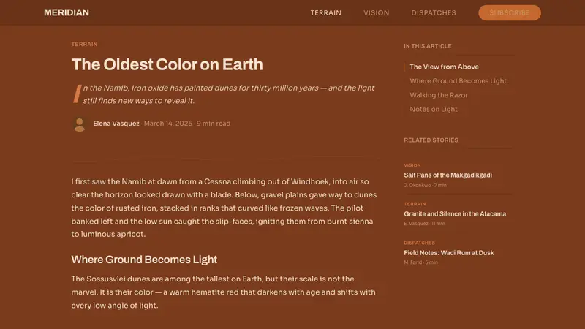Viewport: 585px width, 329px height.
Task: Open the Vision navigation item
Action: [376, 12]
